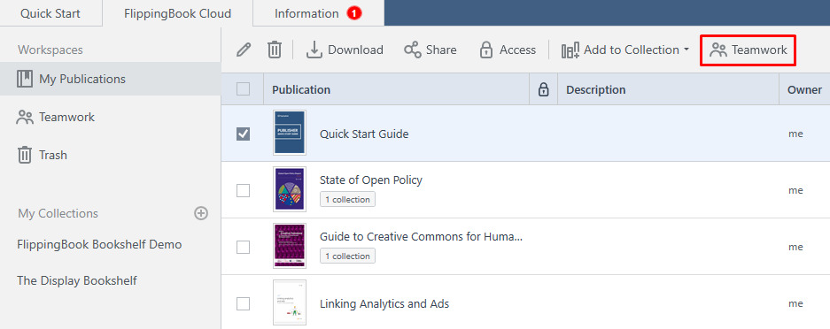Viewport: 830px width, 329px height.
Task: Open the Guide to Creative Commons thumbnail
Action: tap(290, 247)
